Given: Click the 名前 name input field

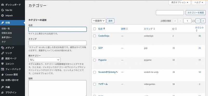Looking at the screenshot, I should pos(57,29).
